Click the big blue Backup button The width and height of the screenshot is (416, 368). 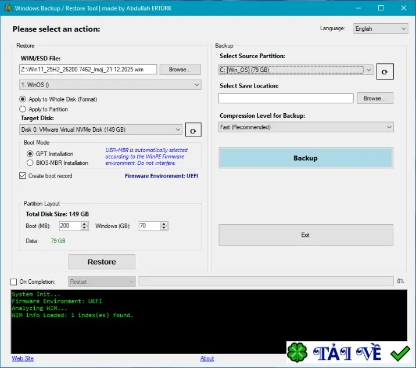pyautogui.click(x=306, y=158)
